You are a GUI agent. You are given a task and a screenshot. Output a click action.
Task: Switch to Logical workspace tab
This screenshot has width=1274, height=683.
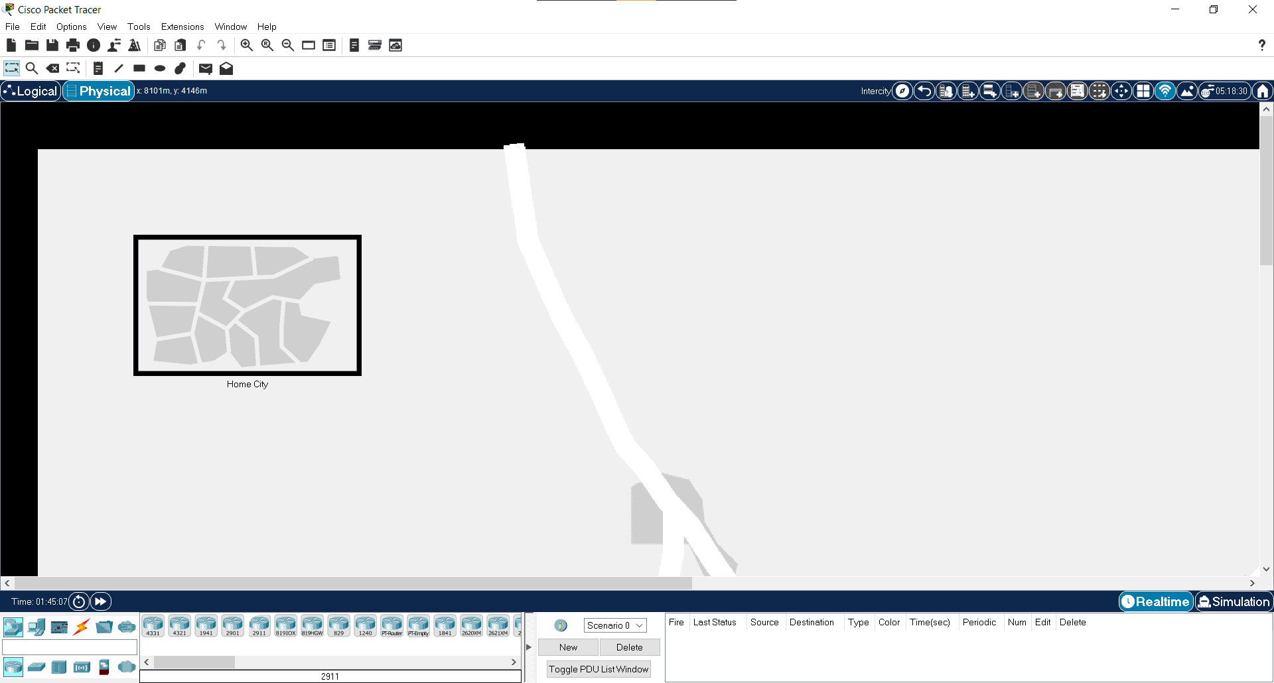tap(31, 91)
